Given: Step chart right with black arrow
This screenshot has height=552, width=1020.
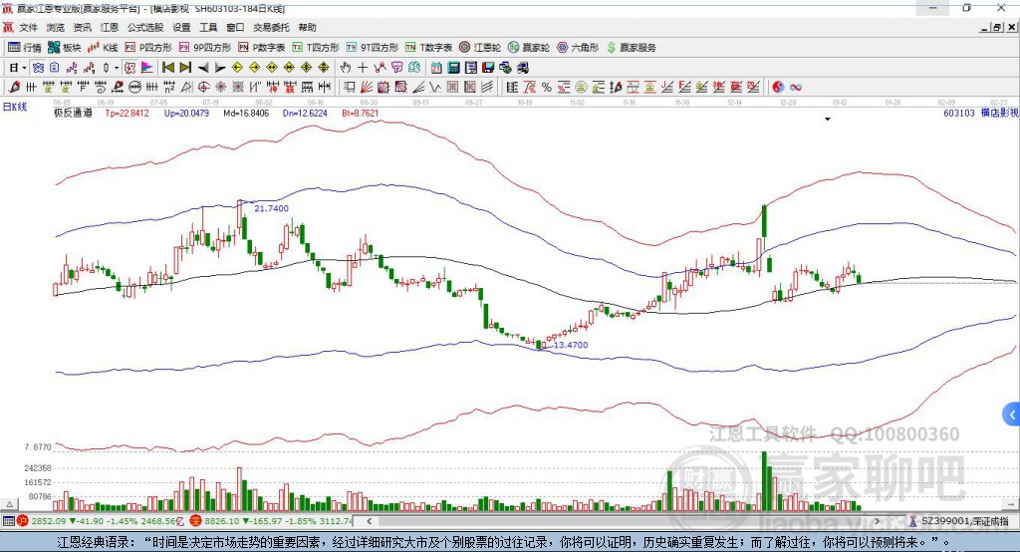Looking at the screenshot, I should (220, 68).
